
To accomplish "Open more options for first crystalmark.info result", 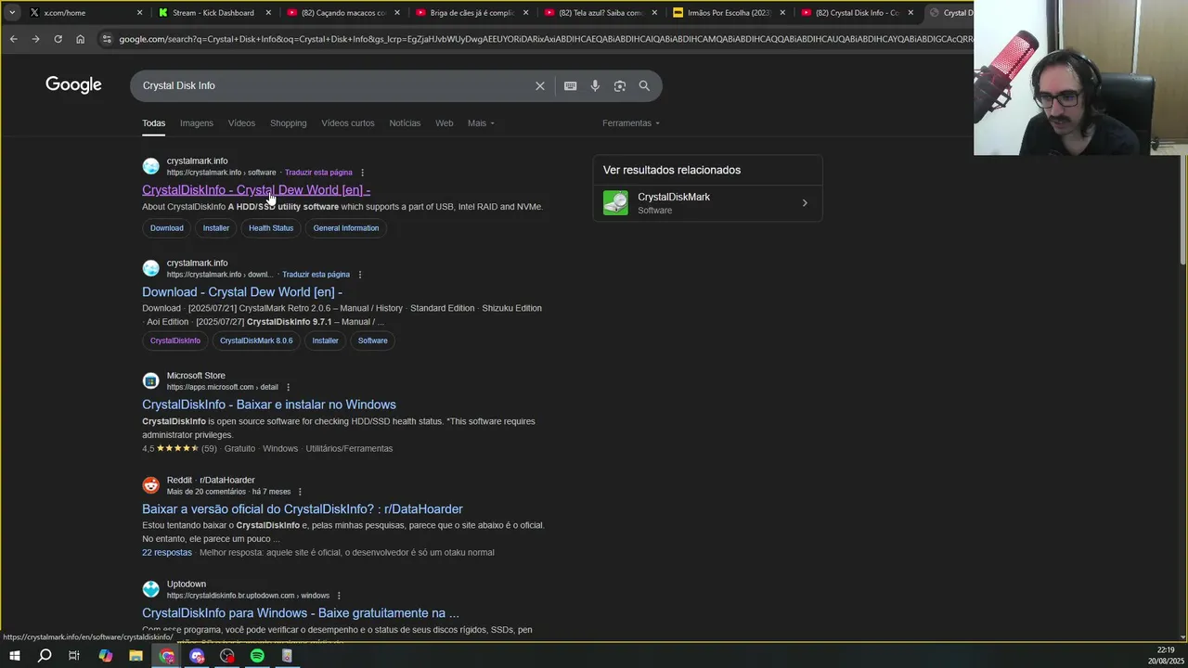I will click(362, 173).
